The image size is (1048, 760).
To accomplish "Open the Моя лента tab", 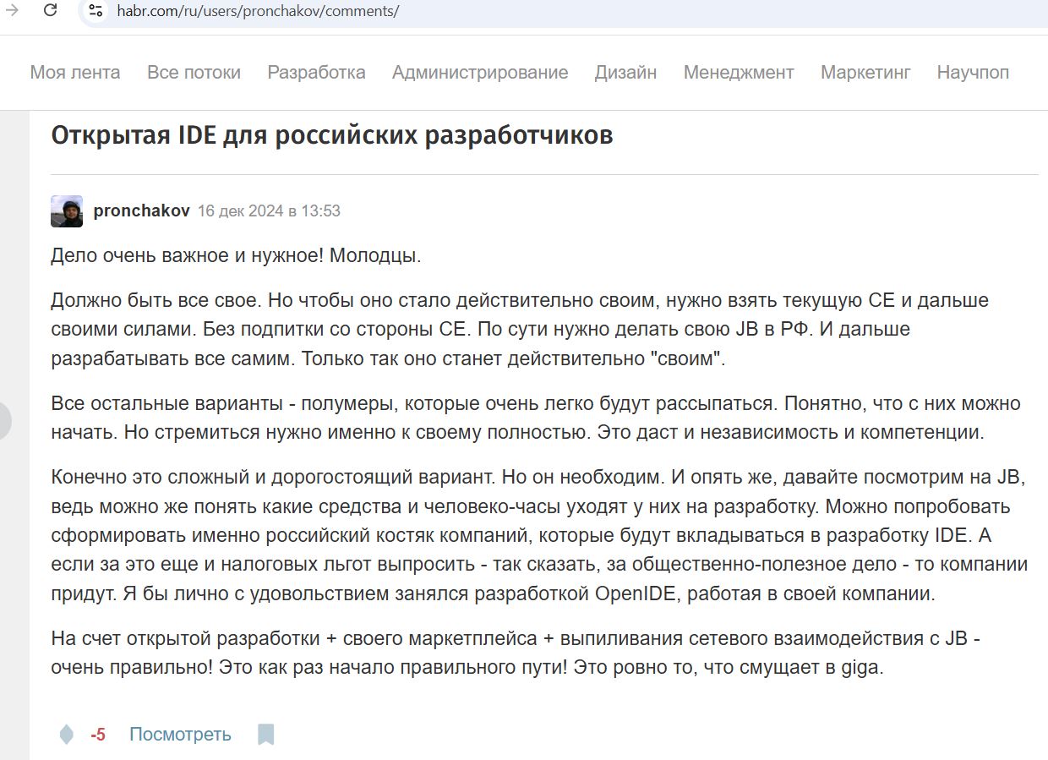I will coord(75,73).
